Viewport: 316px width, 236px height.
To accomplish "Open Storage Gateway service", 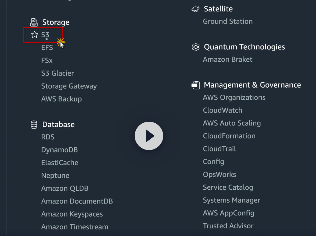I will click(x=69, y=86).
